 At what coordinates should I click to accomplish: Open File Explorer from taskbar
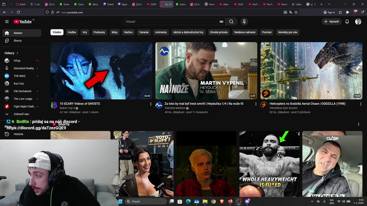(205, 201)
